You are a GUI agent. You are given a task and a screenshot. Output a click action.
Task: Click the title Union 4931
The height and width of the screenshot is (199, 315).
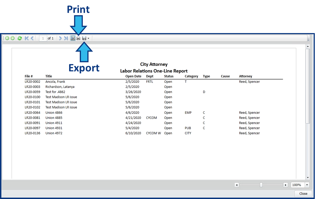(x=54, y=128)
